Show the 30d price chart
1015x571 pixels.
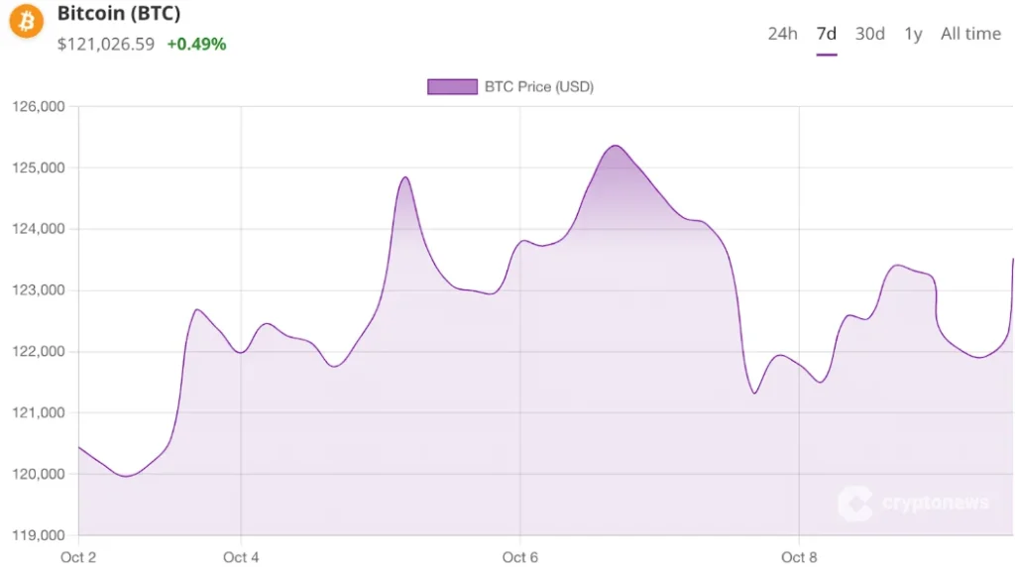[869, 34]
